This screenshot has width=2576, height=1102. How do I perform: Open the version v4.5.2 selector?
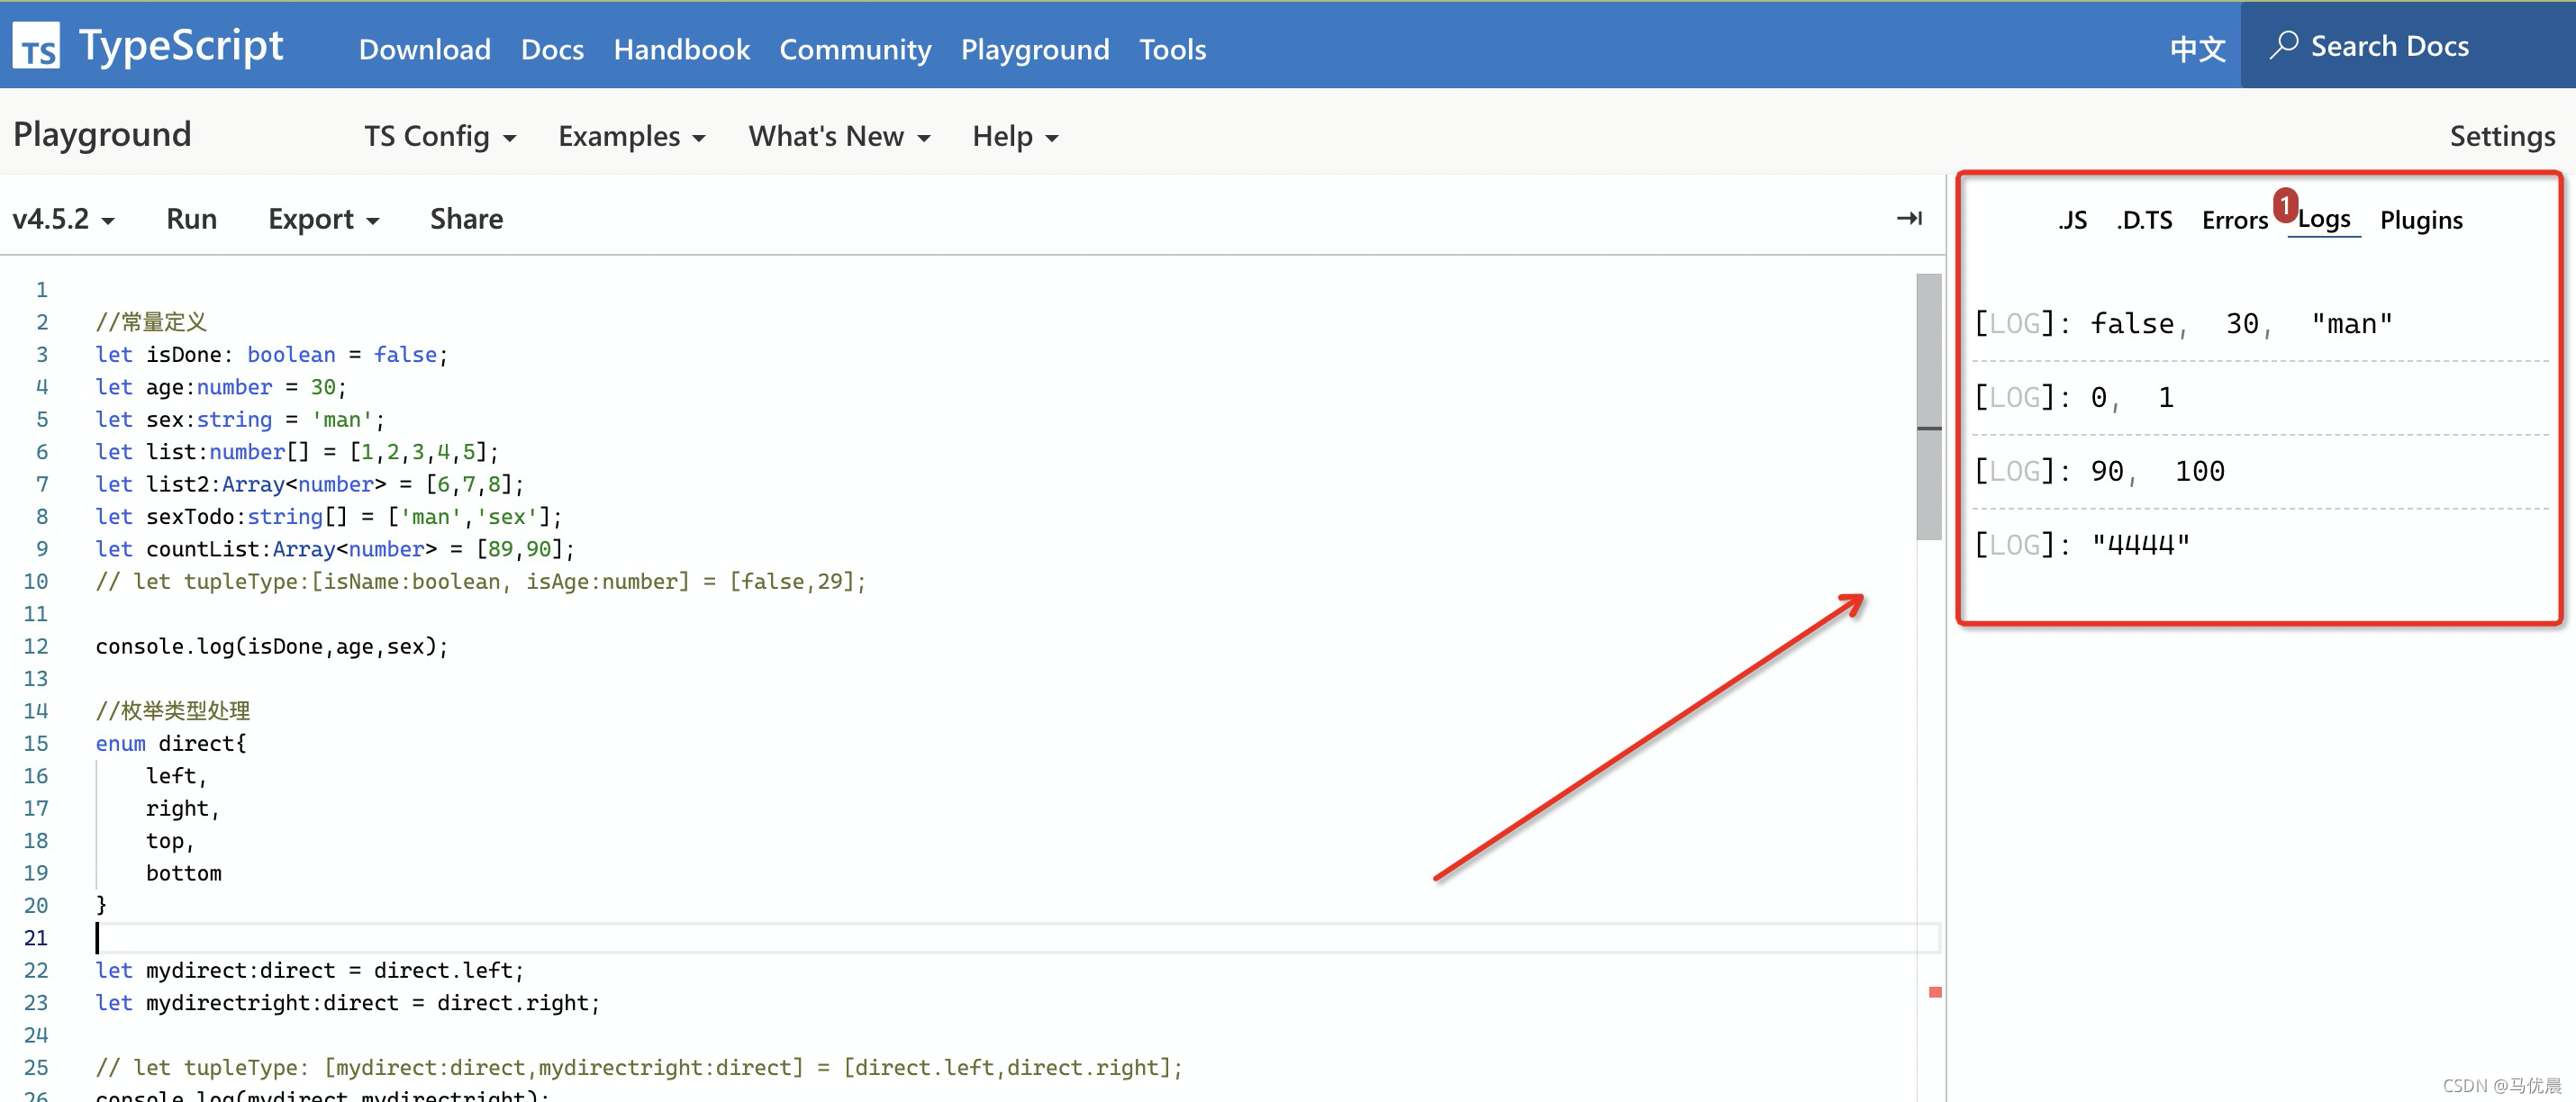point(63,219)
